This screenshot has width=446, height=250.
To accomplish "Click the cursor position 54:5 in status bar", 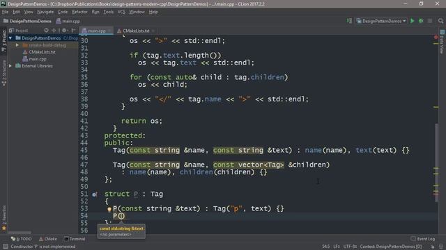I will 326,247.
